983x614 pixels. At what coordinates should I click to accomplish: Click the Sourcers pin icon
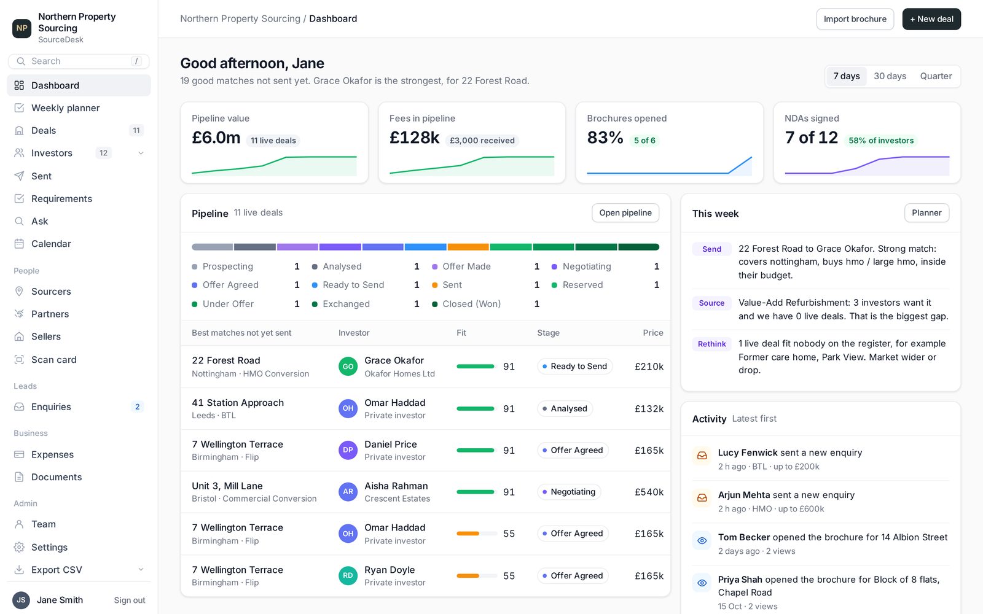(19, 292)
